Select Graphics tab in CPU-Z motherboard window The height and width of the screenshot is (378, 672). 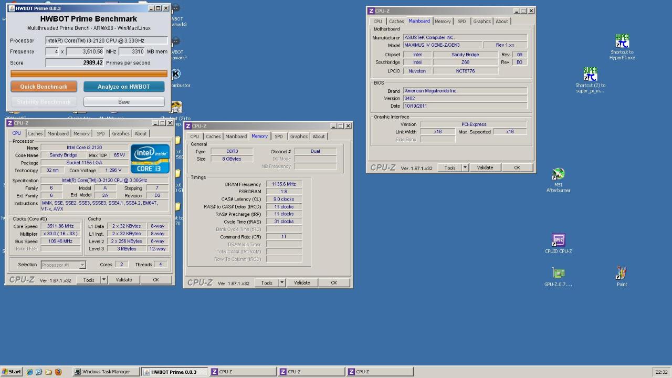482,22
